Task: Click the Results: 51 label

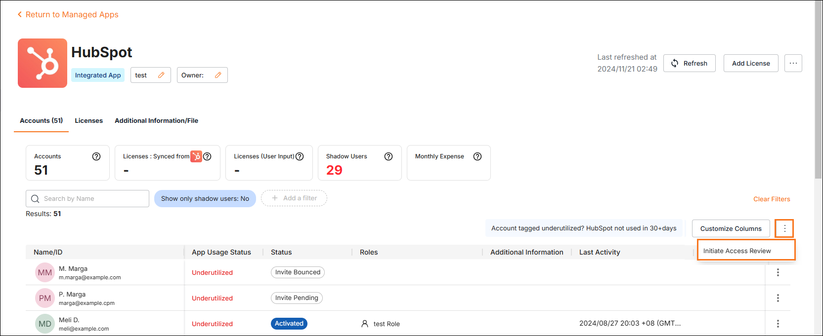Action: pyautogui.click(x=43, y=214)
